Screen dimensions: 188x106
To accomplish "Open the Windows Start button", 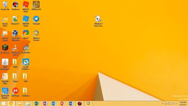I will point(3,103).
